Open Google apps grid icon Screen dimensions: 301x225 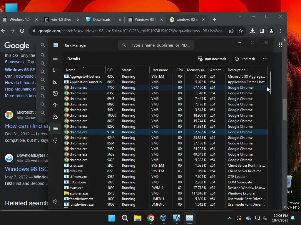coord(280,45)
